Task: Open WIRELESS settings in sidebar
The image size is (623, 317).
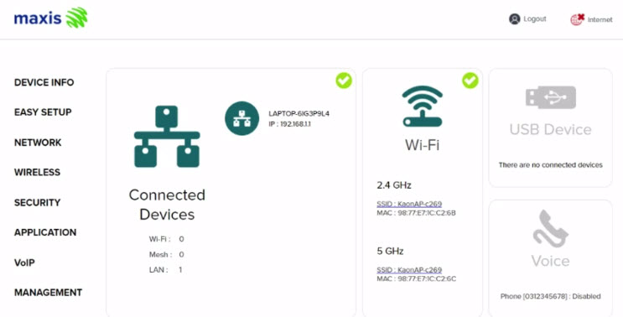Action: pos(38,173)
